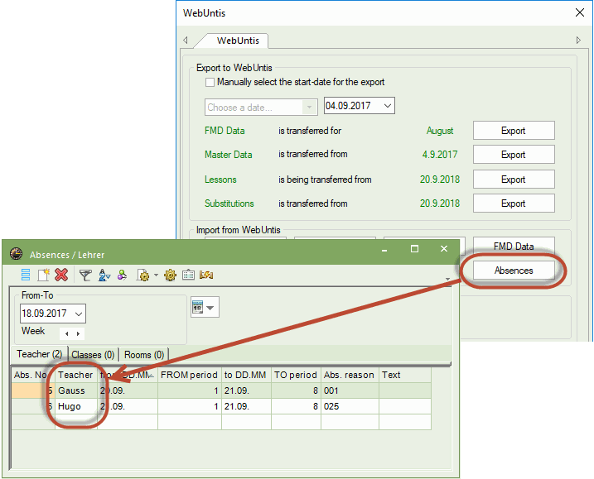Click the green FMD Data label
This screenshot has width=594, height=479.
click(225, 131)
